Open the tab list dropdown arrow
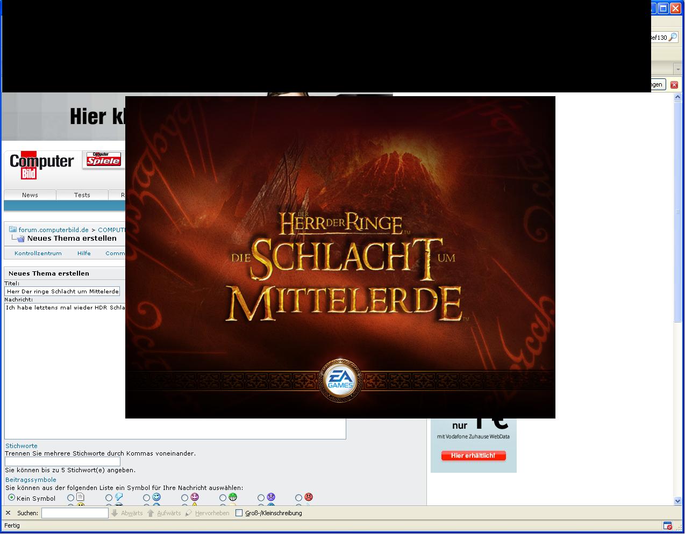 (678, 69)
